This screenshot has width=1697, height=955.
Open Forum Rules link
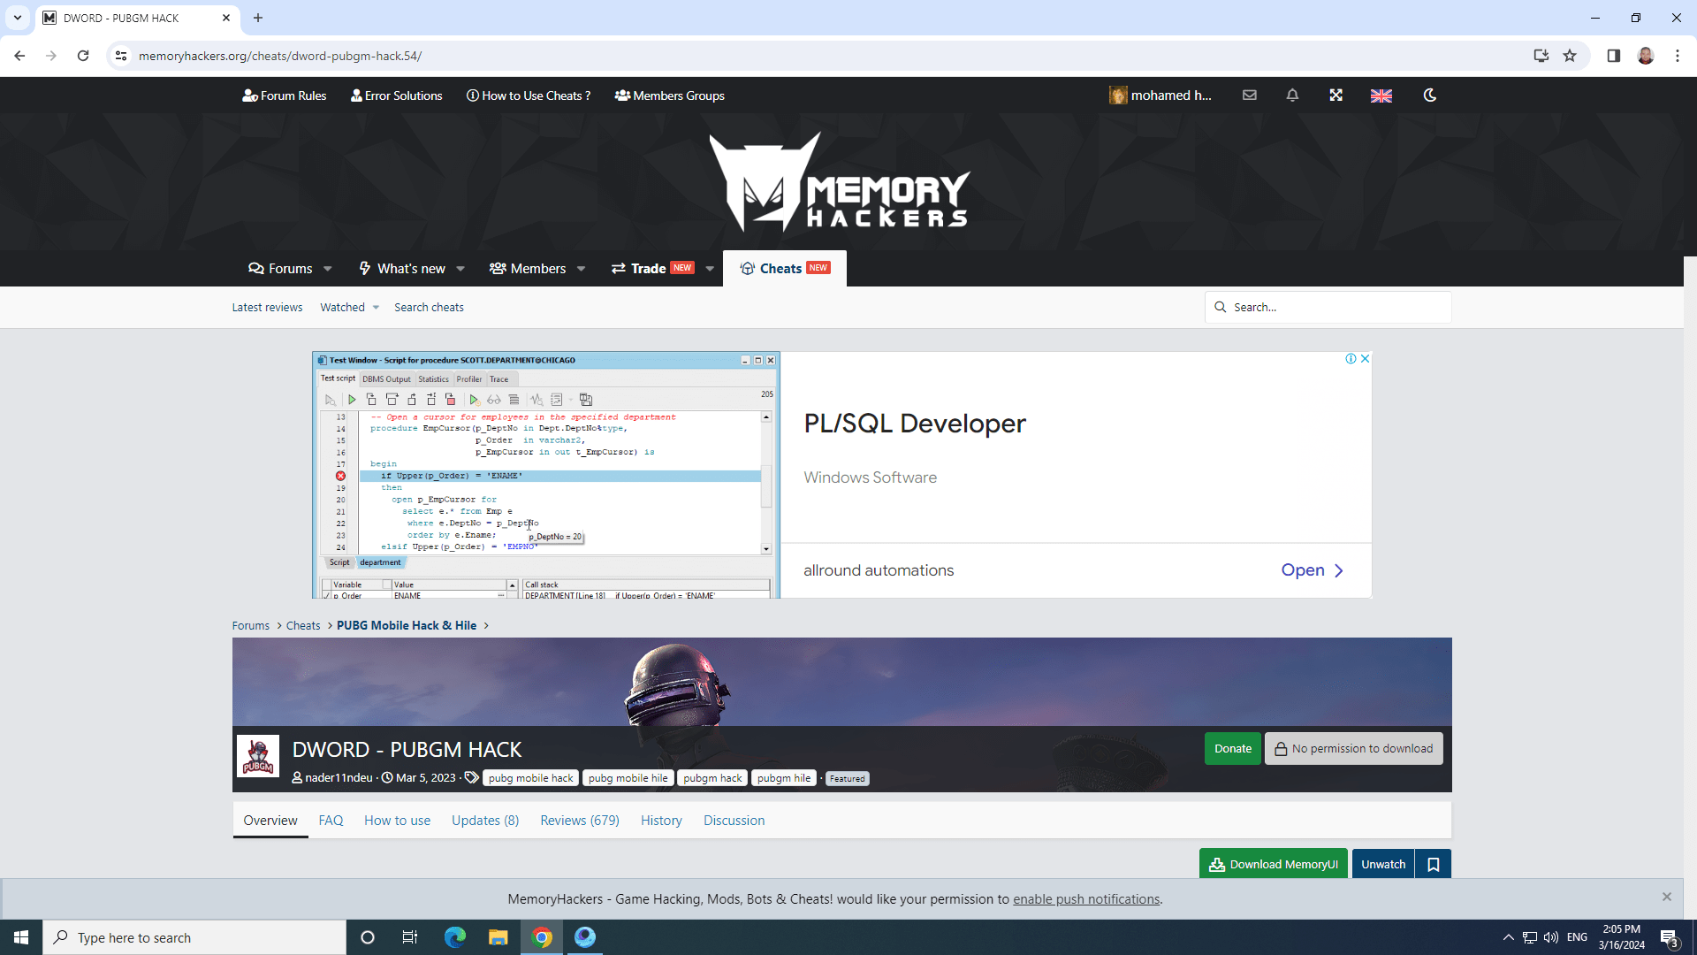285,95
